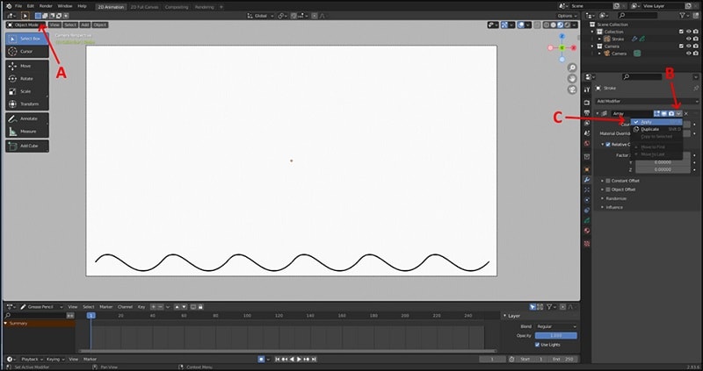Viewport: 703px width, 371px height.
Task: Expand the Influence panel
Action: click(614, 207)
